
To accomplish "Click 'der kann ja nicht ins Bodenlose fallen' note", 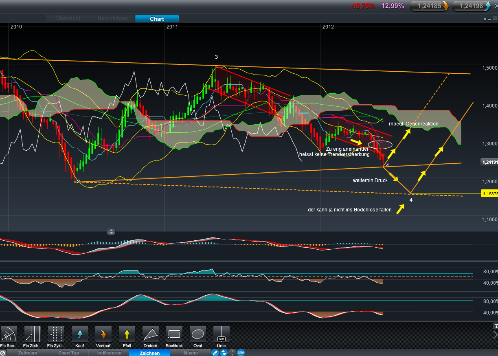I will [350, 210].
